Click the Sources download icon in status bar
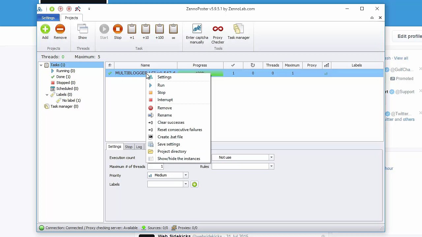 tap(144, 228)
